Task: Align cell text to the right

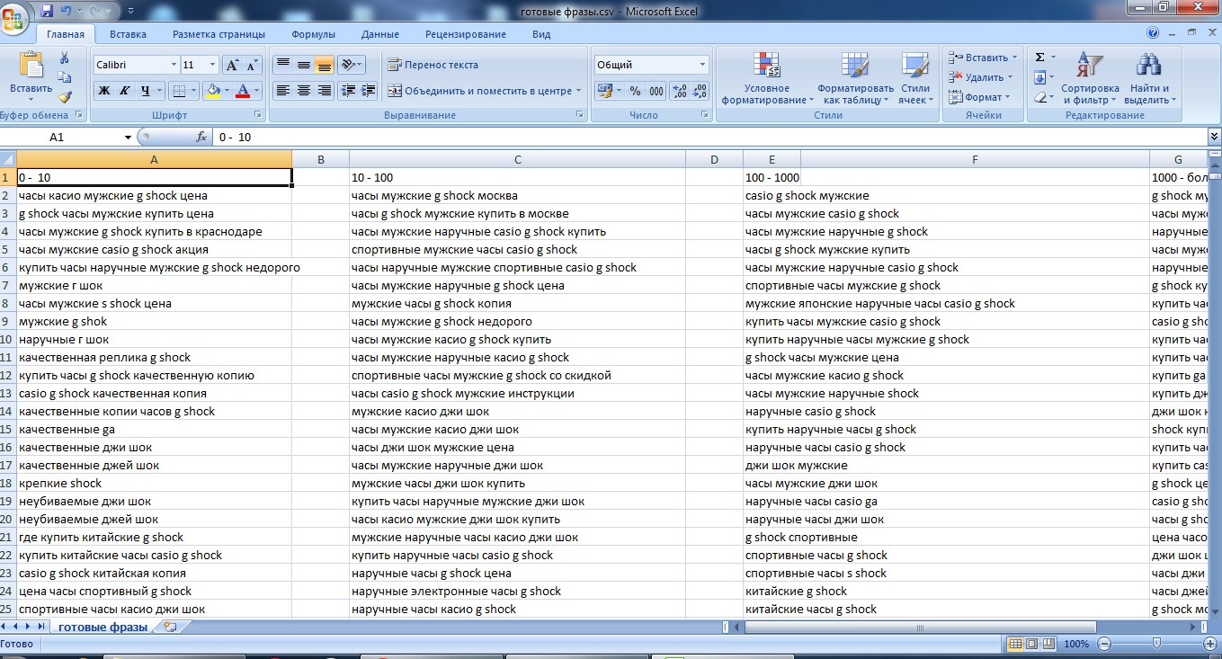Action: (x=325, y=91)
